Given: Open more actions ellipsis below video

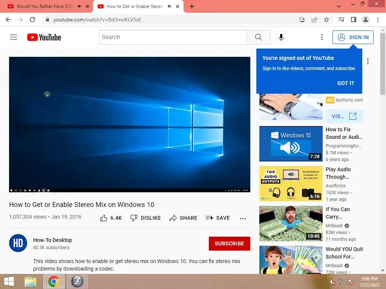Looking at the screenshot, I should pos(243,219).
